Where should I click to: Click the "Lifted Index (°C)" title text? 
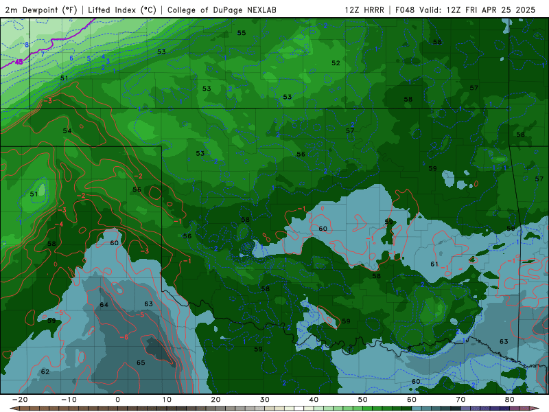tap(122, 10)
